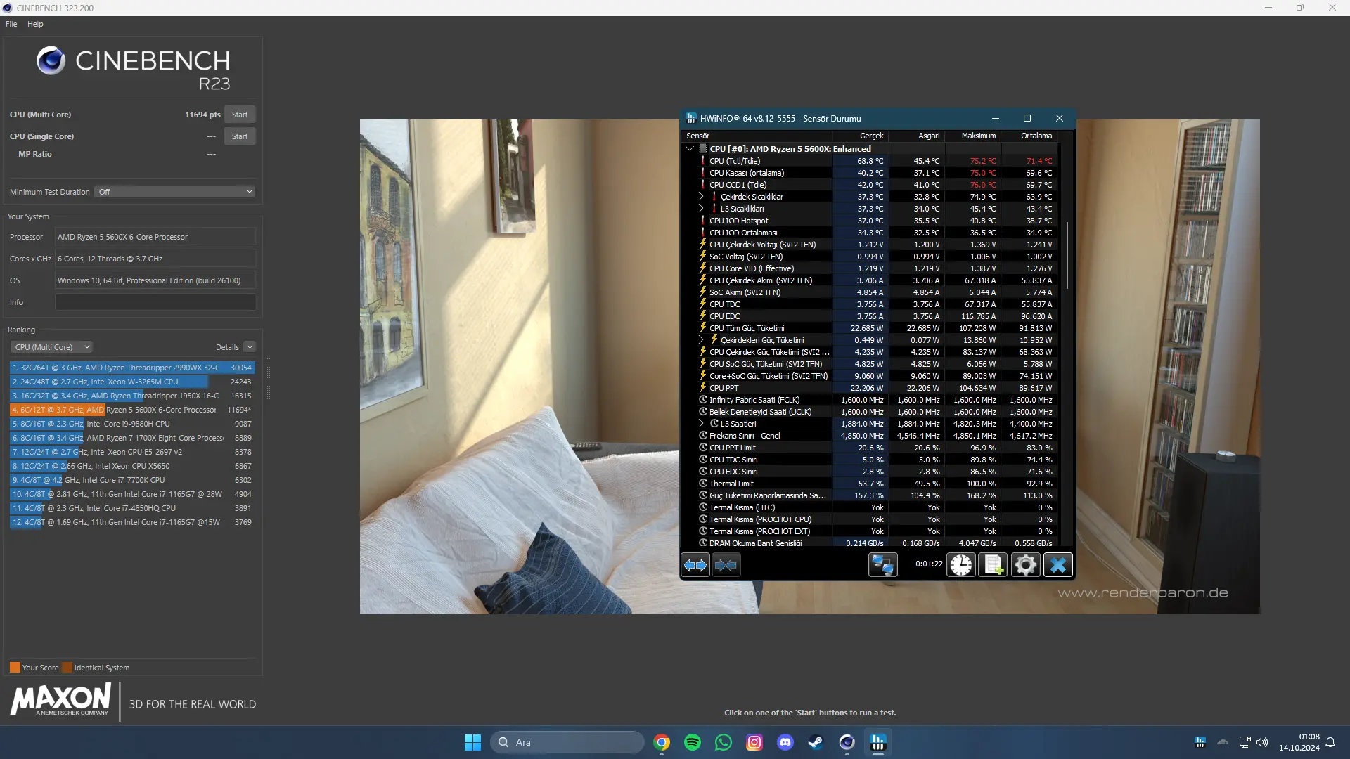Click the Processor name field
This screenshot has width=1350, height=759.
[x=155, y=237]
